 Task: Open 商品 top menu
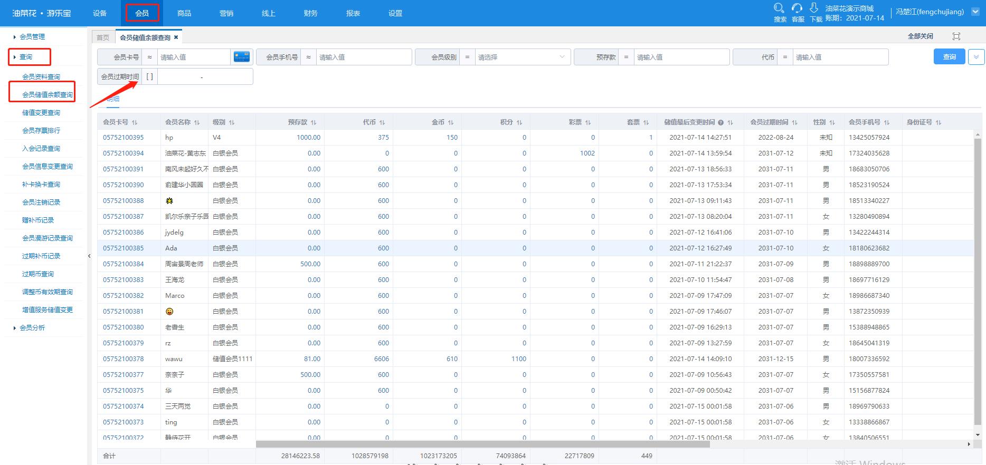point(184,13)
